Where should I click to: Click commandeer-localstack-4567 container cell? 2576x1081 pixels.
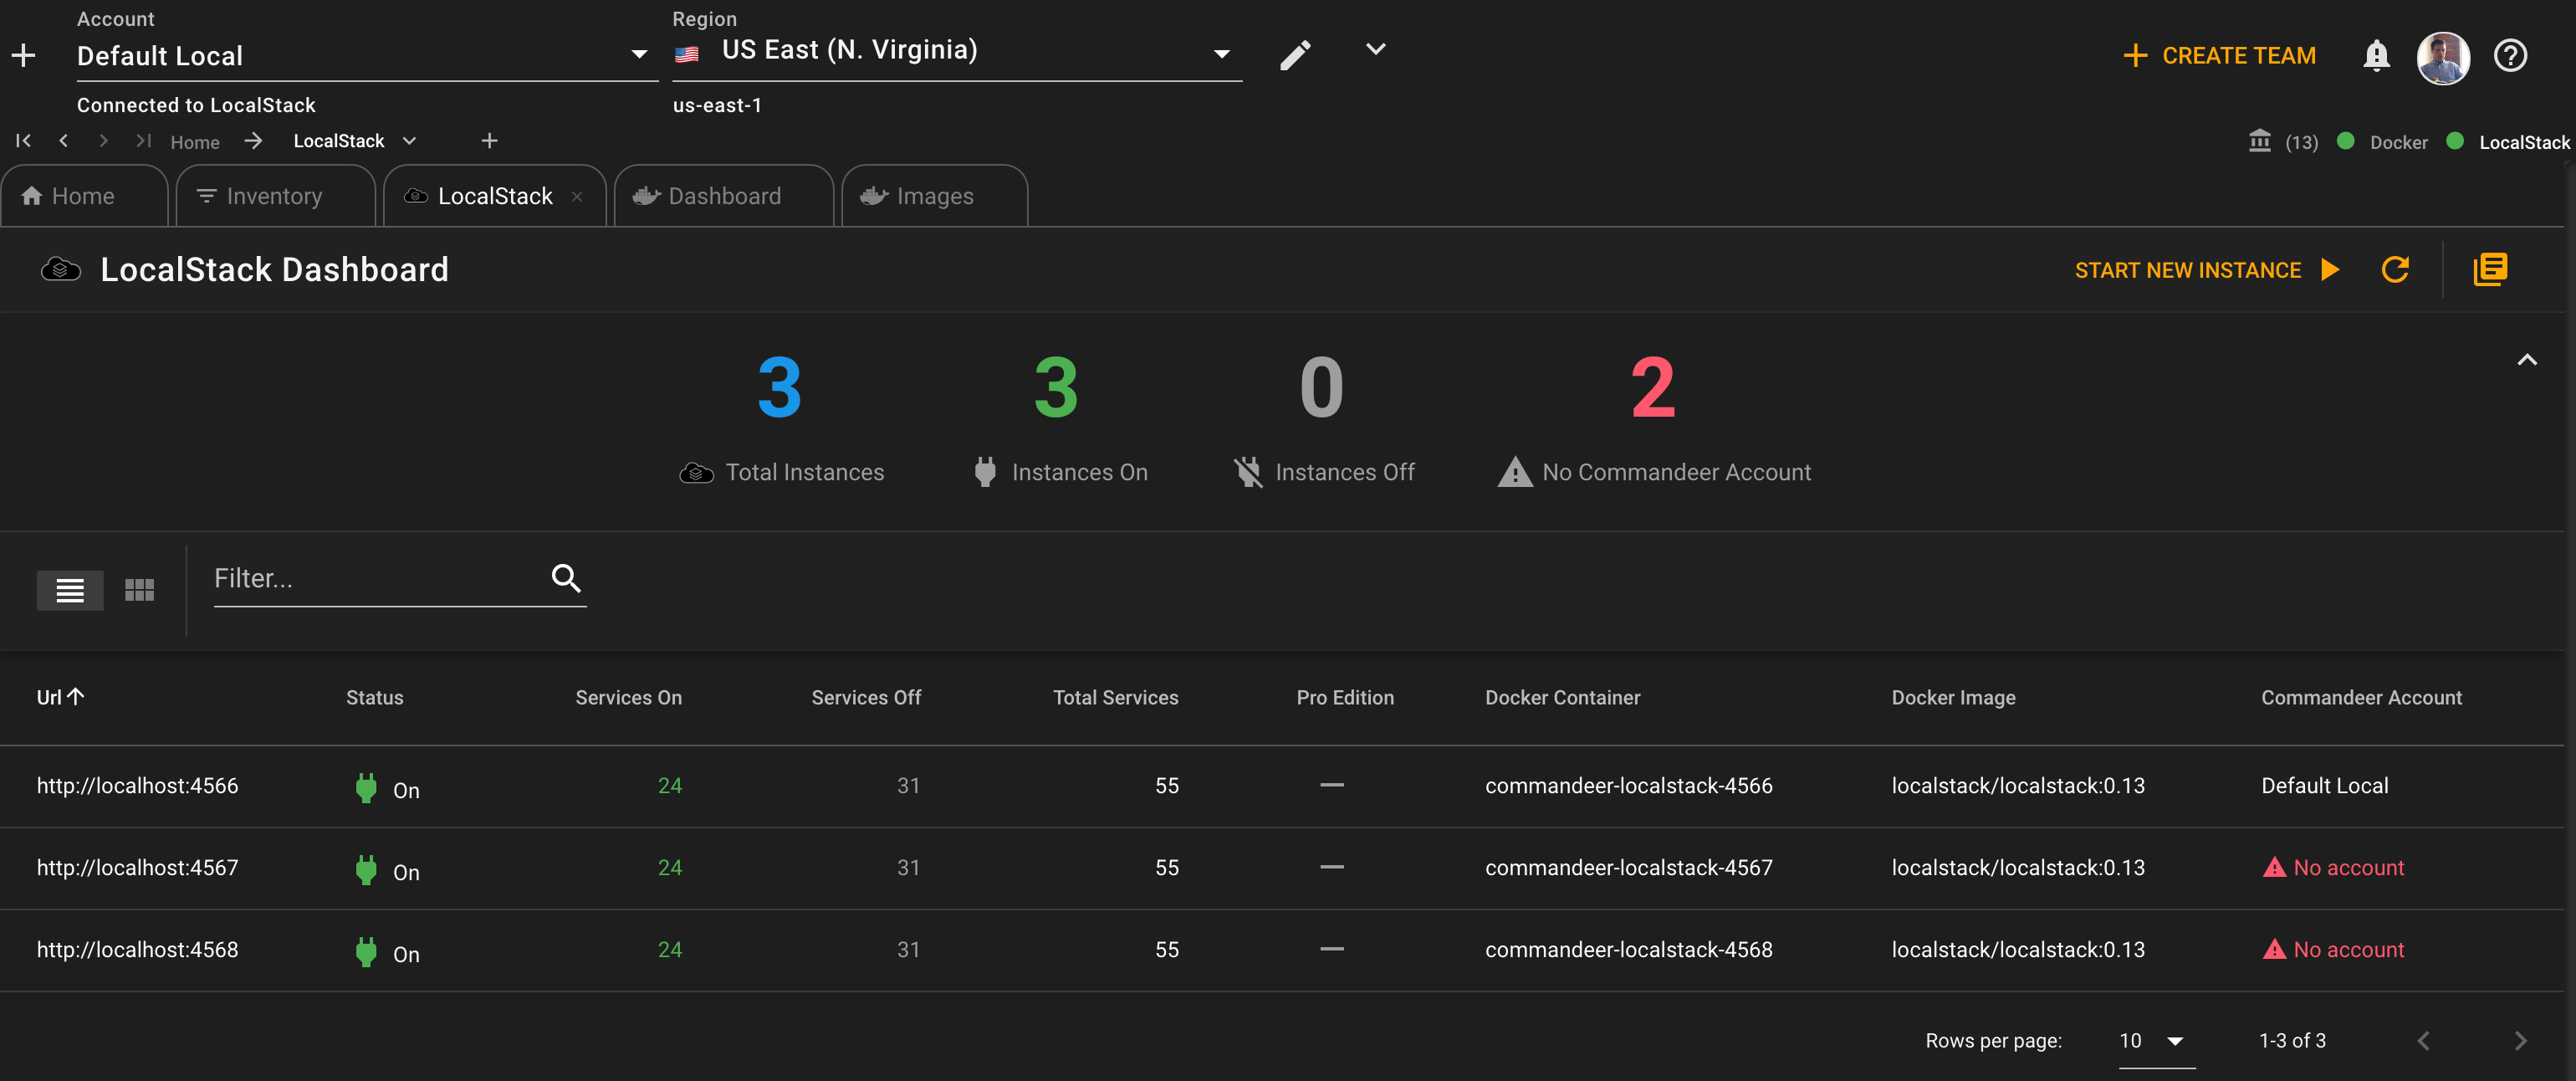click(1628, 868)
